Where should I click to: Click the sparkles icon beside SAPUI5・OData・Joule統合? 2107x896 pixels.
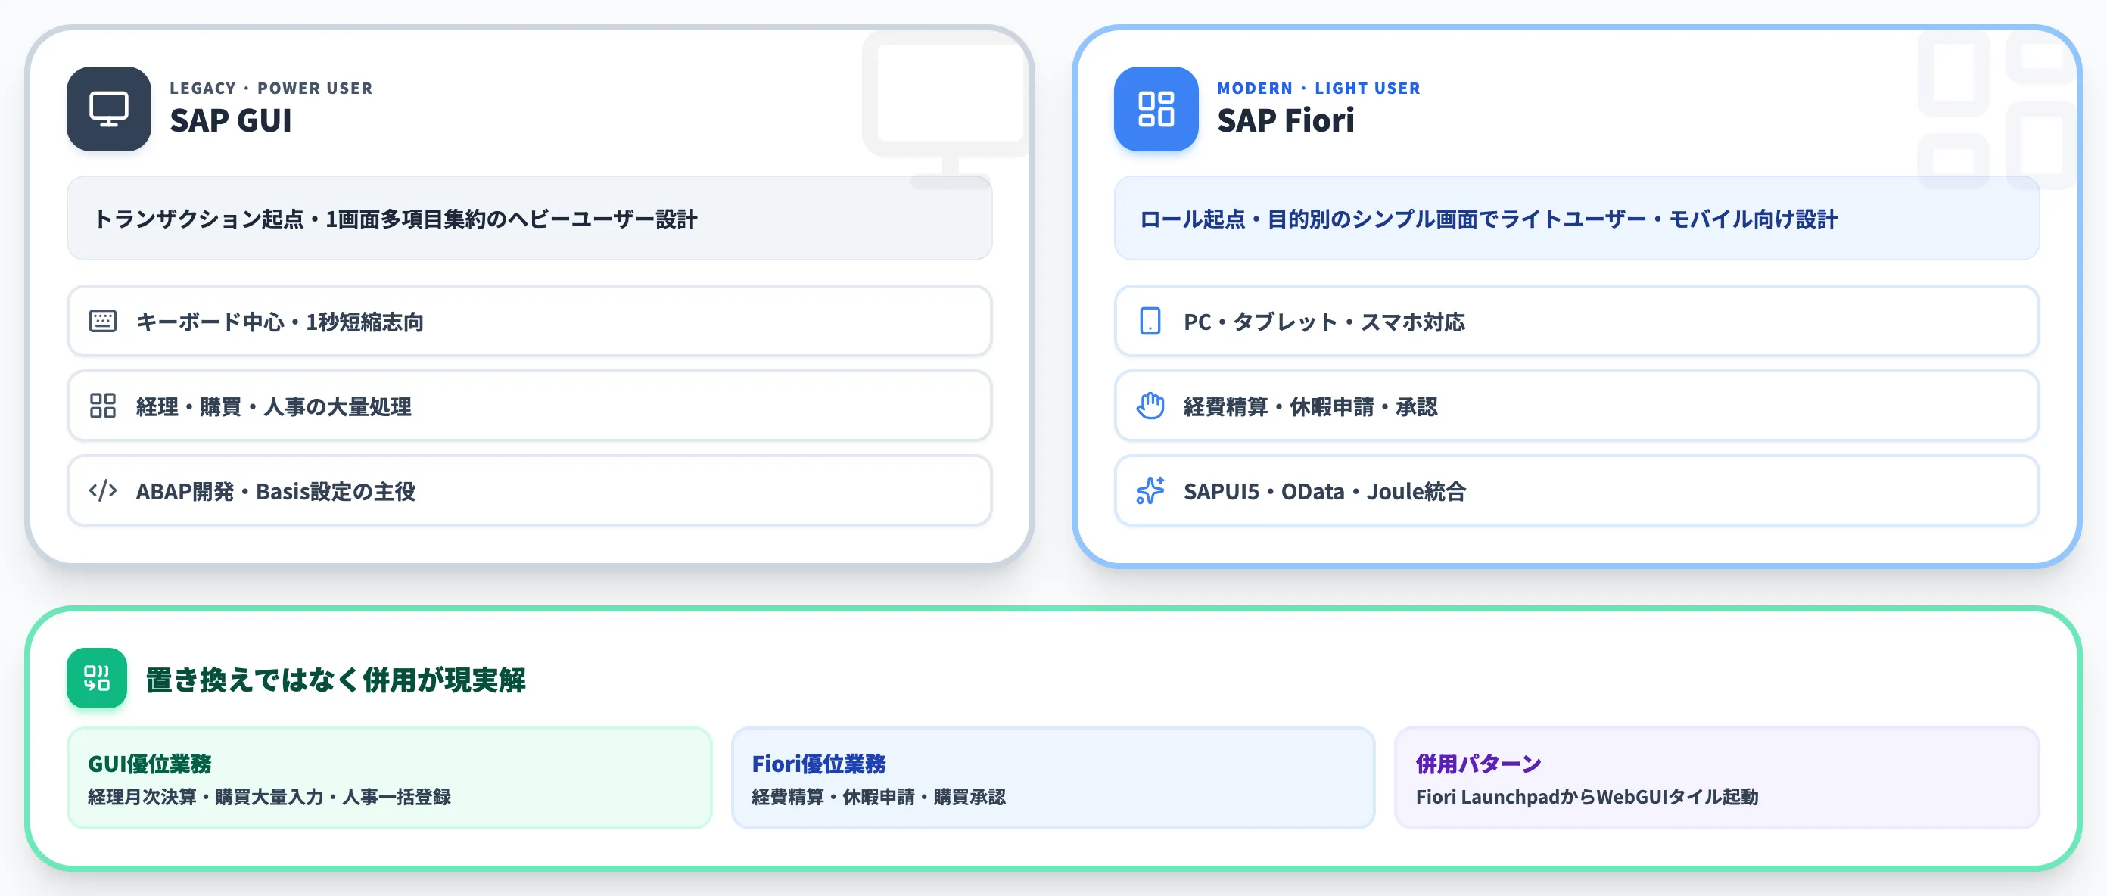click(1150, 490)
